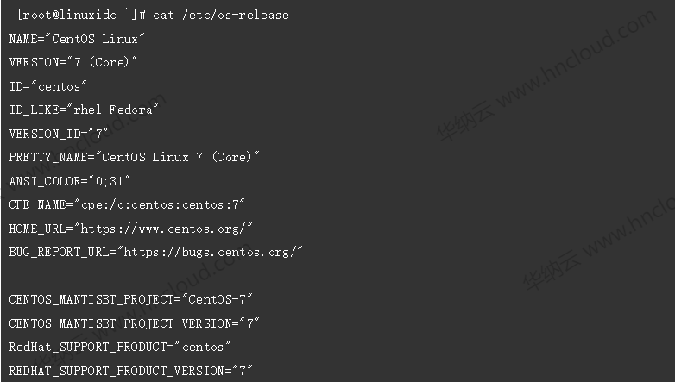Click the HOME_URL variable name
675x382 pixels.
point(37,229)
